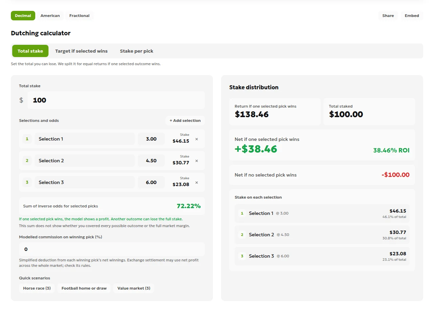Click the +$38.46 net profit value
This screenshot has height=312, width=434.
256,149
